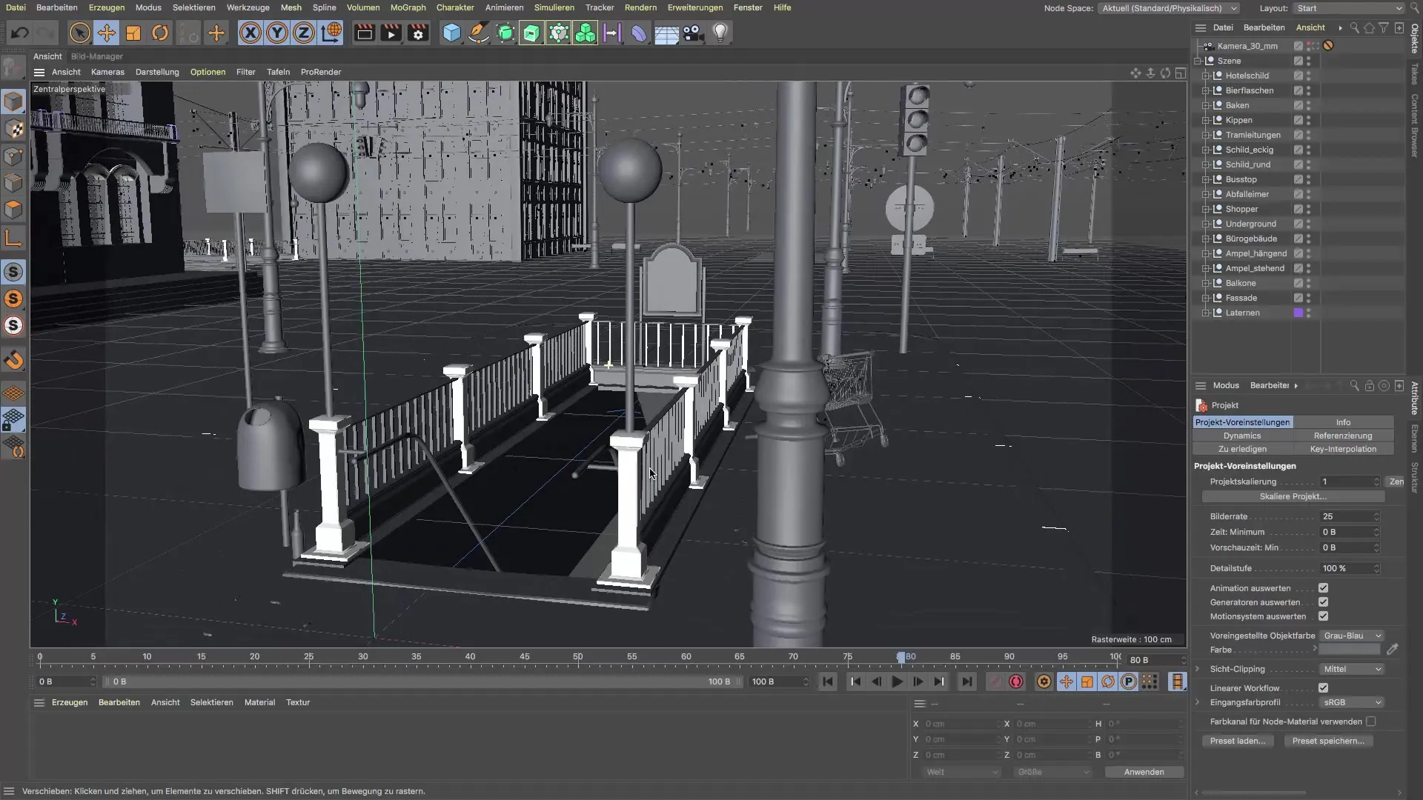Open render settings icon
The height and width of the screenshot is (800, 1423).
[418, 33]
